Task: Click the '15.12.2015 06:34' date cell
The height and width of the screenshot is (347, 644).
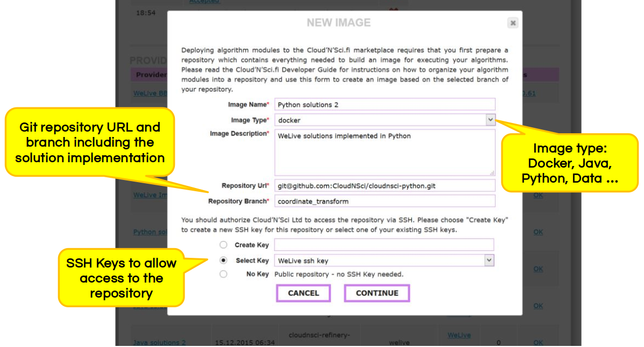Action: coord(245,343)
